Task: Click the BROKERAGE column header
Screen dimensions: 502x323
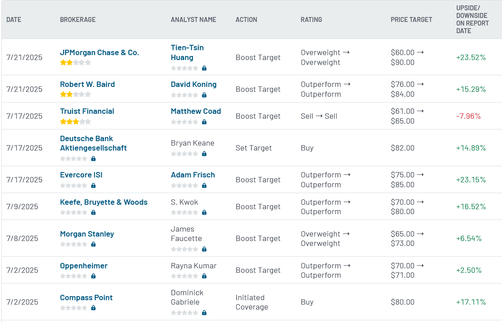Action: click(78, 20)
